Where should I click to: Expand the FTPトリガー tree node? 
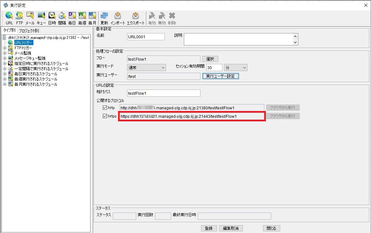pyautogui.click(x=5, y=48)
